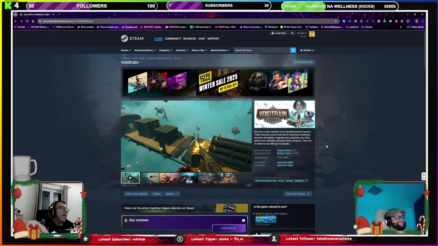Click the floating widget icon at right page edge
438x246 pixels.
click(423, 176)
